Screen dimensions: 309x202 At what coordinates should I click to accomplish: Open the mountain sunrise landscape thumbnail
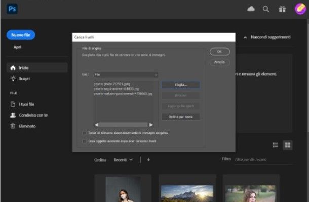pos(187,188)
